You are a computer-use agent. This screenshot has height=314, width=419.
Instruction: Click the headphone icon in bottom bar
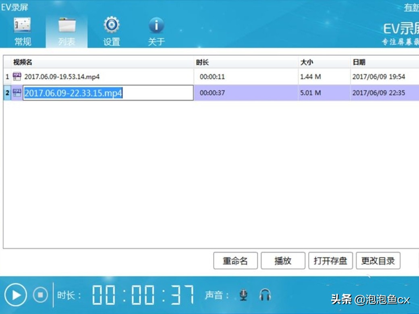click(x=265, y=295)
